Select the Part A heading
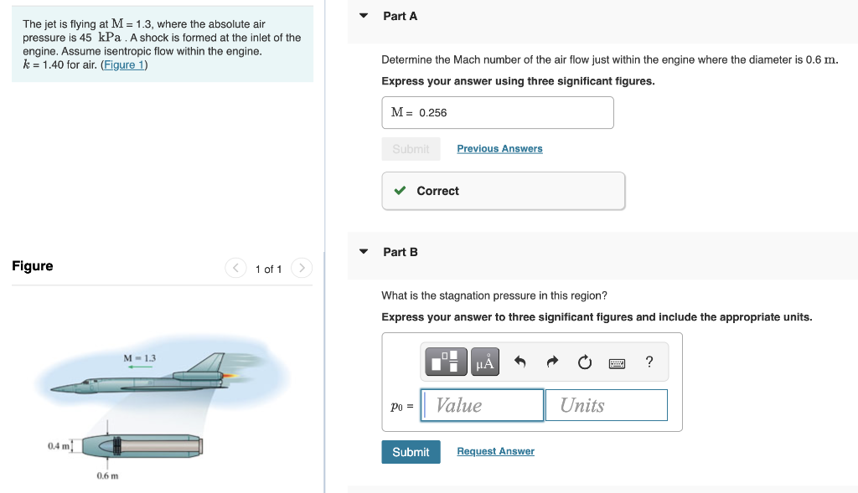This screenshot has height=493, width=858. (400, 15)
